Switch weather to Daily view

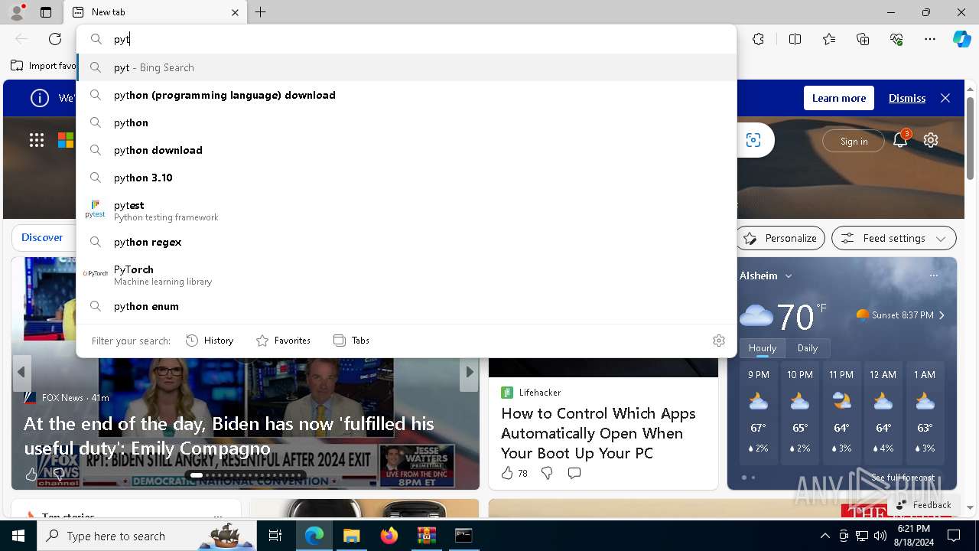pyautogui.click(x=808, y=348)
